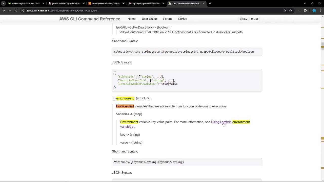Open the browser extensions puzzle icon
The image size is (324, 182).
[x=305, y=11]
